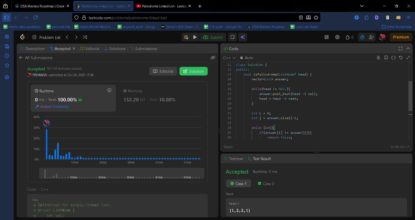The width and height of the screenshot is (415, 220).
Task: Reload the page
Action: [x=36, y=17]
